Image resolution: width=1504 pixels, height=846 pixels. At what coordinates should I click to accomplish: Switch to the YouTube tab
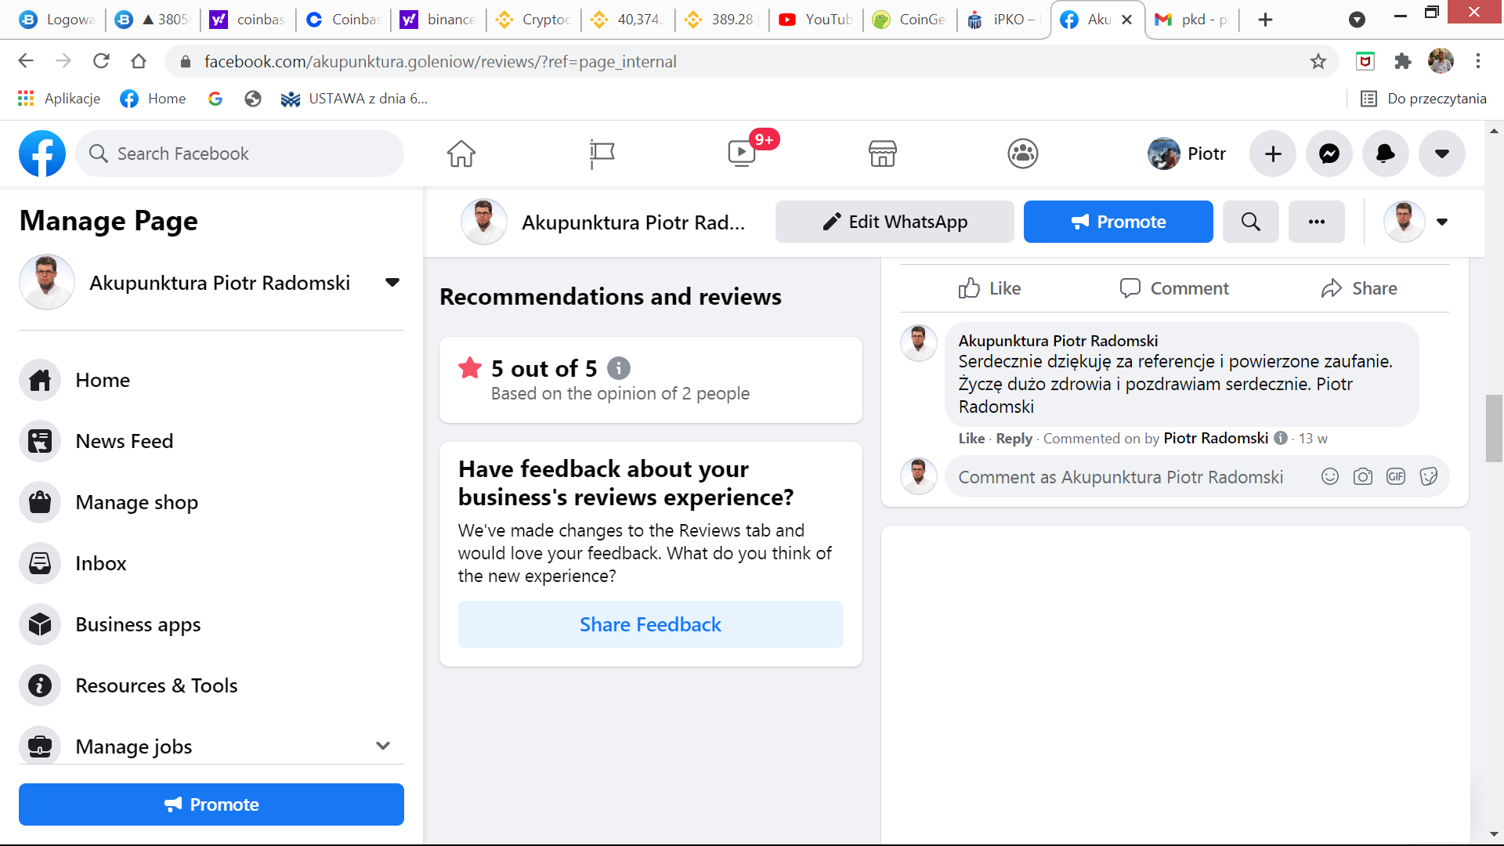point(815,20)
